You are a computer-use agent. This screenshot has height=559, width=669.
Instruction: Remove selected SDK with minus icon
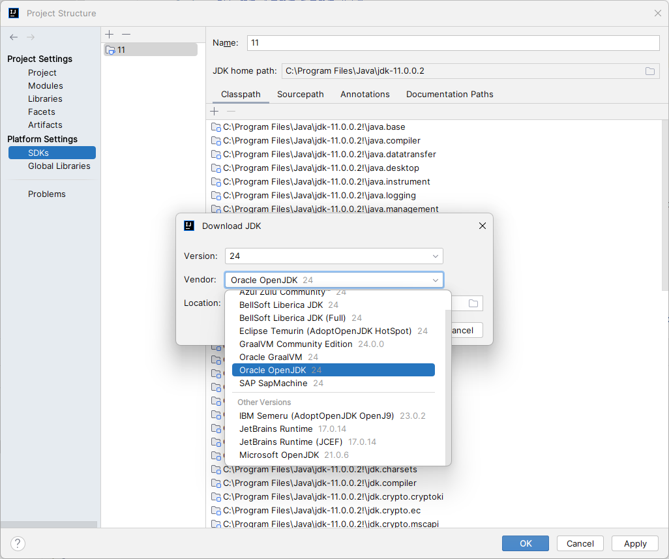pyautogui.click(x=126, y=34)
